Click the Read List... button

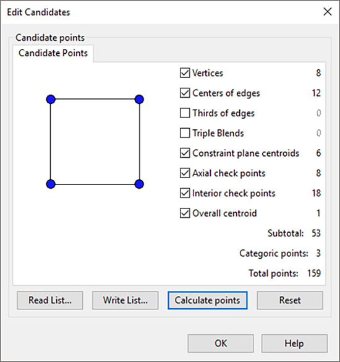[50, 300]
